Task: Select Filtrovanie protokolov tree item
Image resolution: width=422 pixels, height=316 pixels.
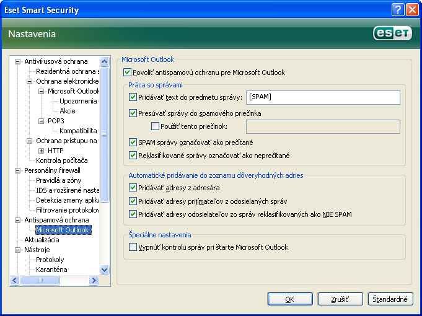Action: pyautogui.click(x=68, y=210)
